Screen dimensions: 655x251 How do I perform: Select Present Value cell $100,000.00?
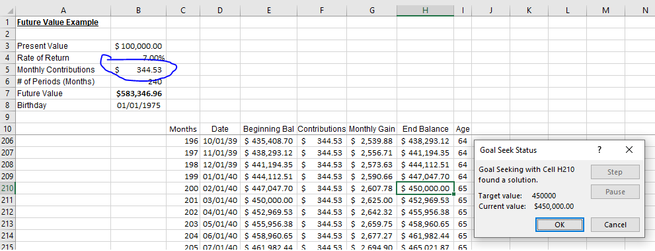pyautogui.click(x=138, y=46)
